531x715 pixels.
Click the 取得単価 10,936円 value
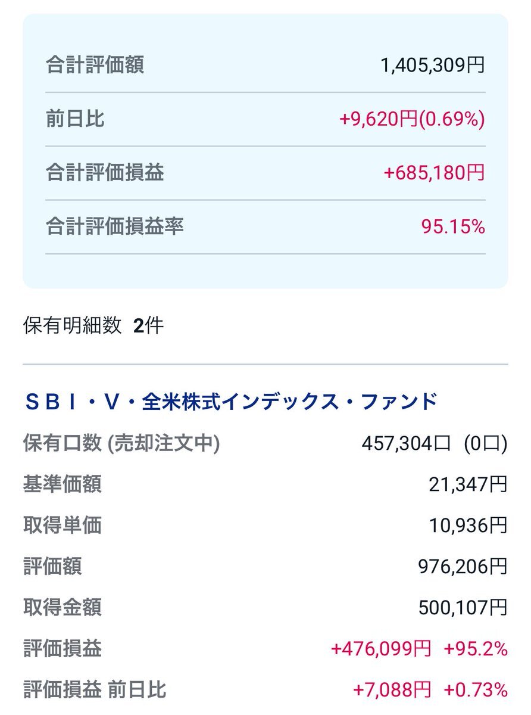(468, 525)
